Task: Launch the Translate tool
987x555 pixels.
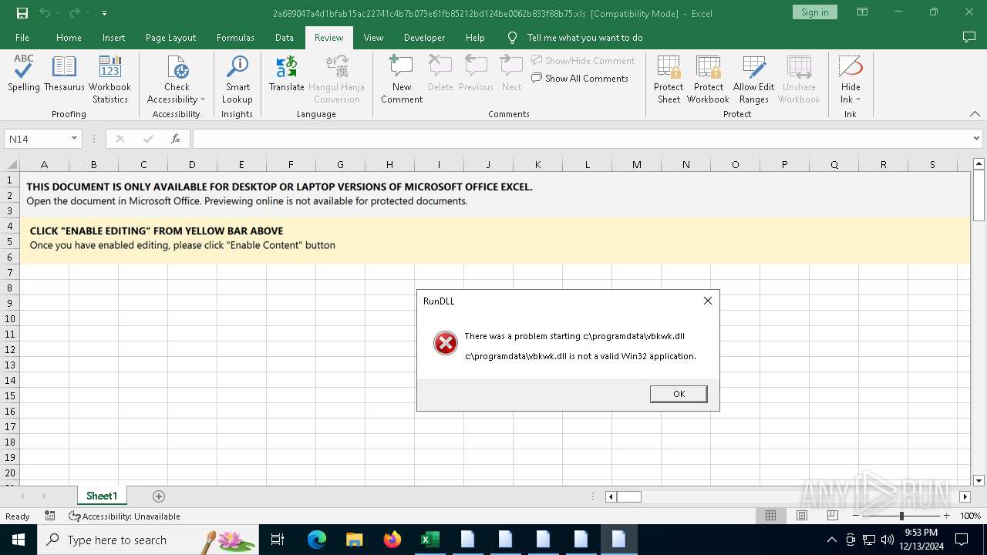Action: 287,74
